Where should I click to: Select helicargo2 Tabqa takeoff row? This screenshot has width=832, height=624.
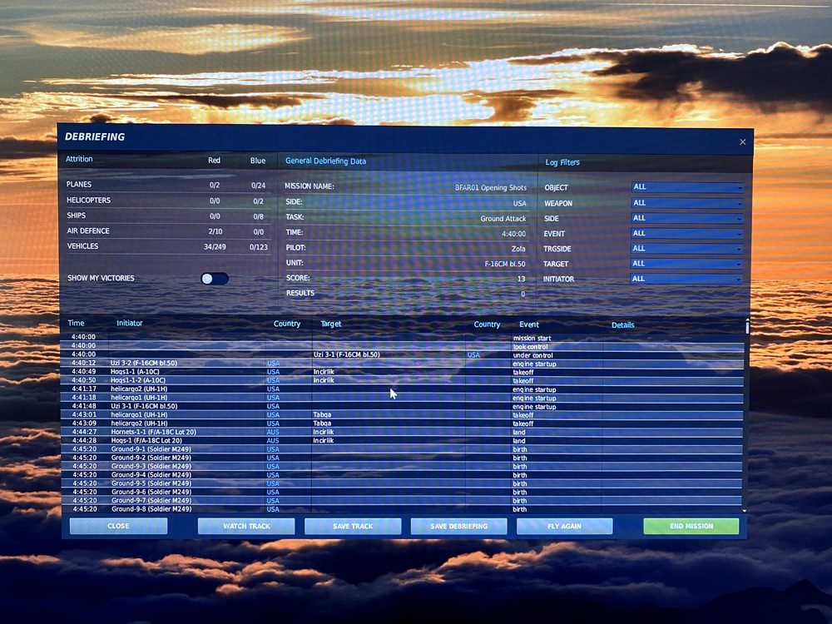point(404,423)
